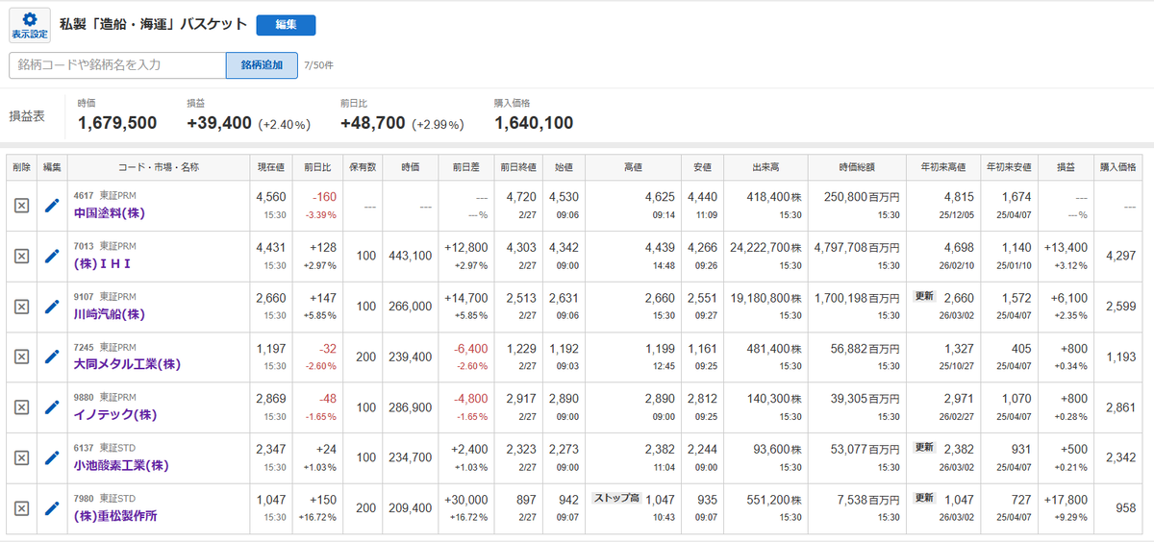
Task: Delete the 川崎汽船 row
Action: tap(21, 307)
